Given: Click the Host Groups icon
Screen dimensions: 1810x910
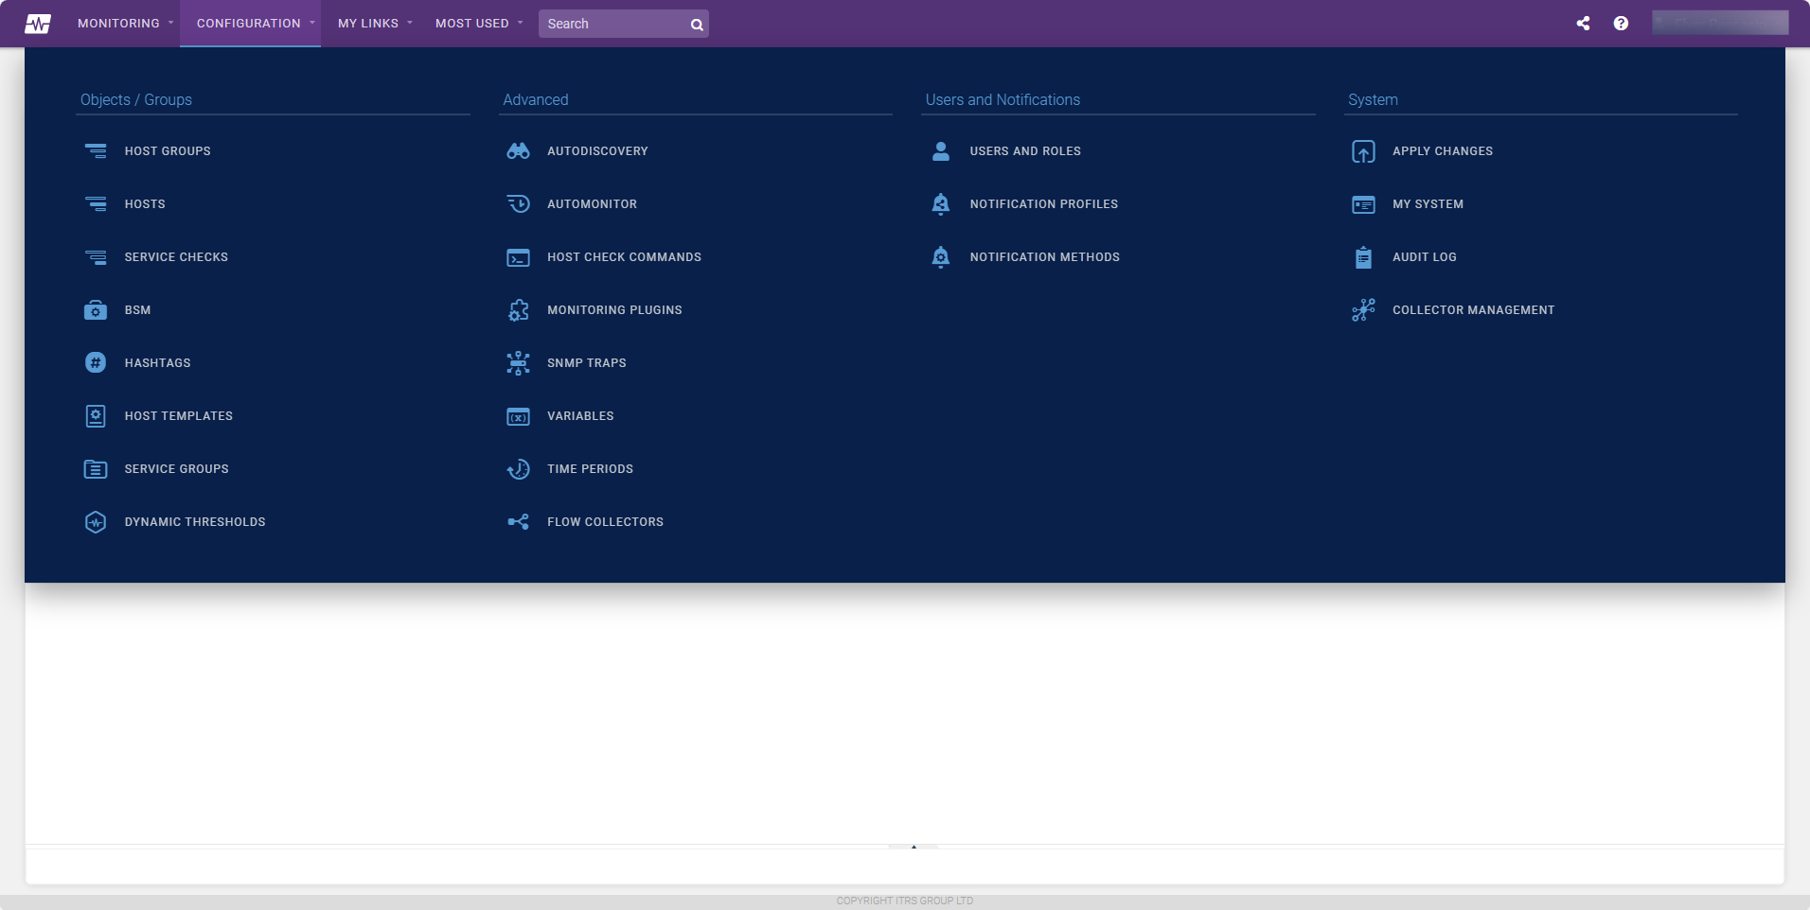Looking at the screenshot, I should [96, 151].
